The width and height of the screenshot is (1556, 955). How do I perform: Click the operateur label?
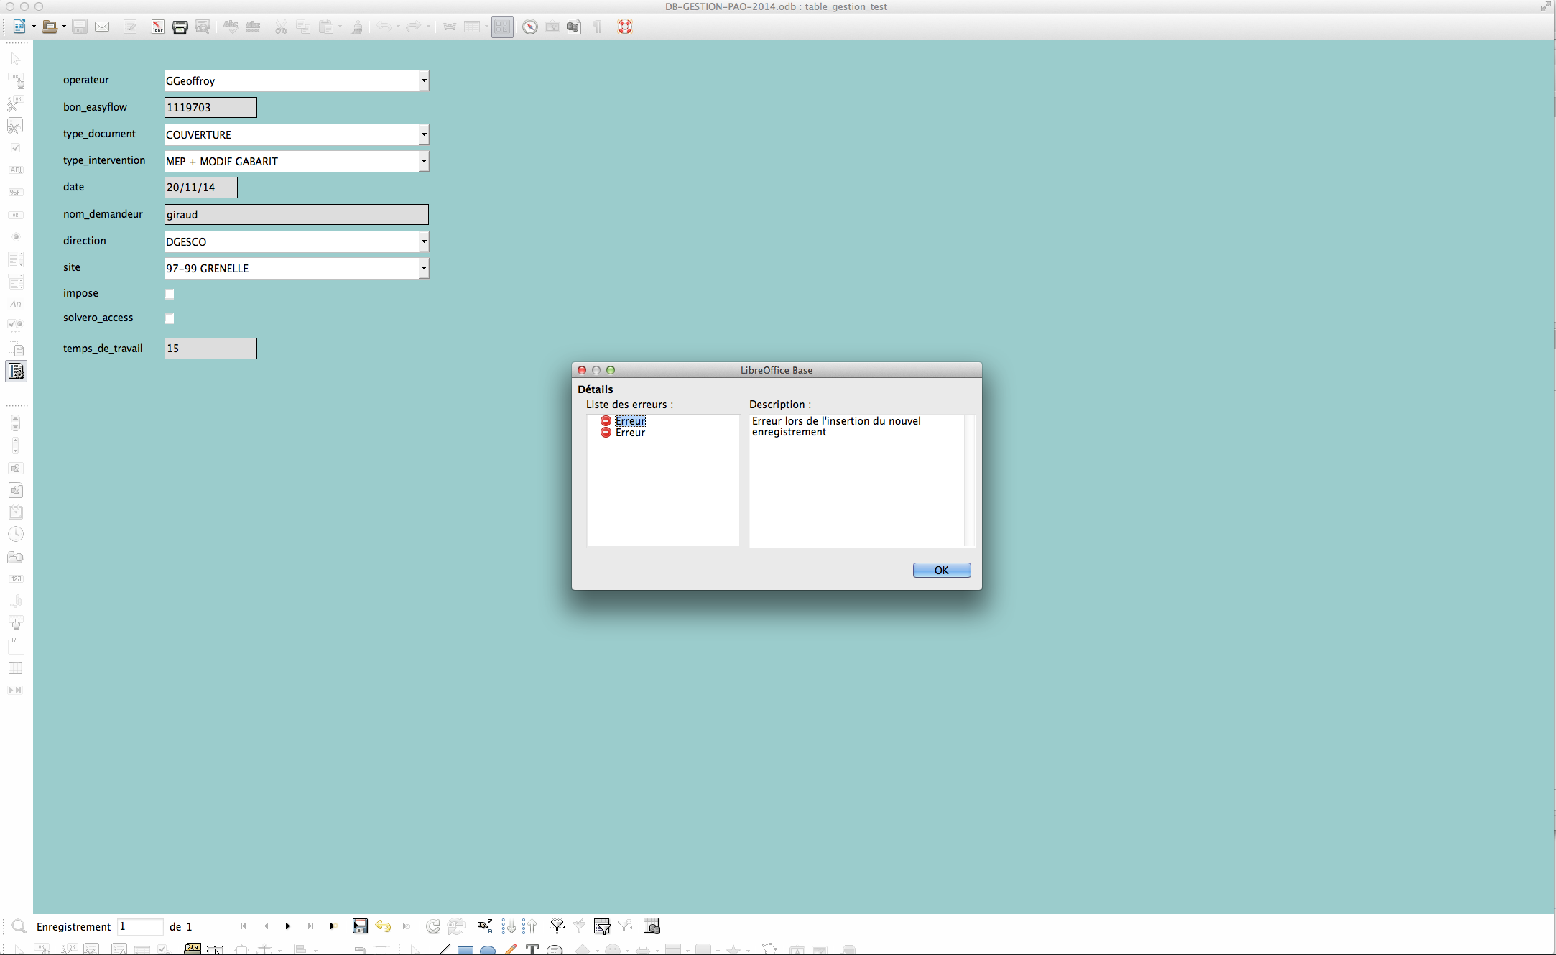(86, 80)
